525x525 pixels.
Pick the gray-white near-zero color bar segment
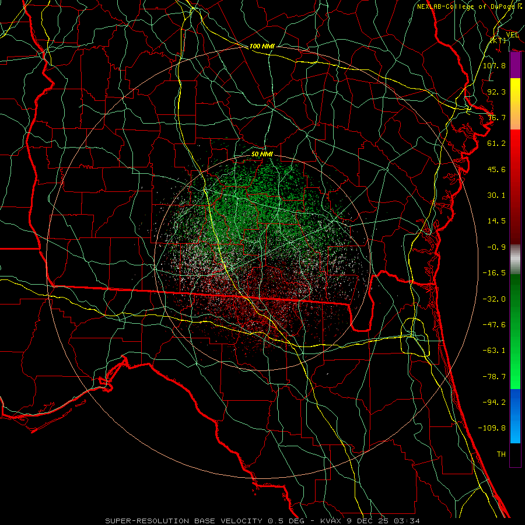(x=515, y=260)
